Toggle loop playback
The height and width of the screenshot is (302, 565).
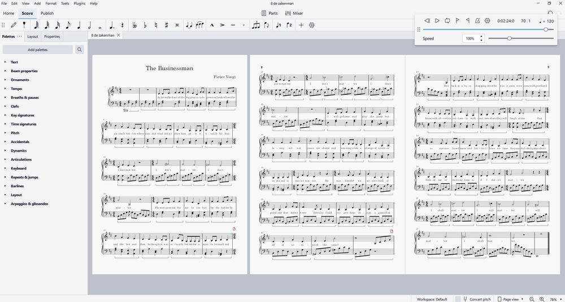pos(447,20)
